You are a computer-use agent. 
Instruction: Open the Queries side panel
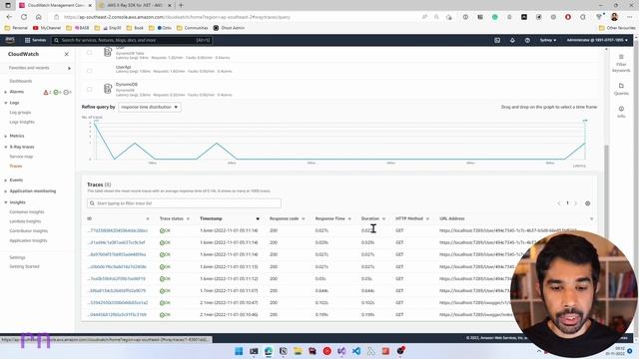tap(621, 89)
